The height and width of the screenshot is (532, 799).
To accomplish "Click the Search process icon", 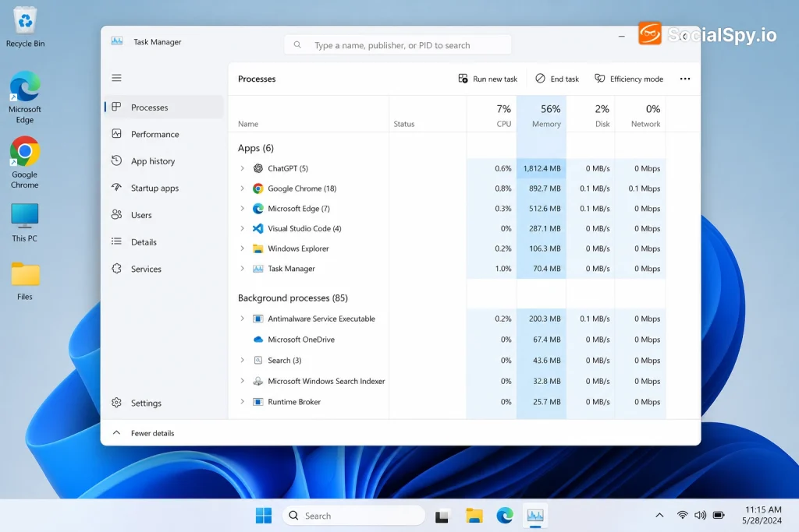I will tap(257, 360).
